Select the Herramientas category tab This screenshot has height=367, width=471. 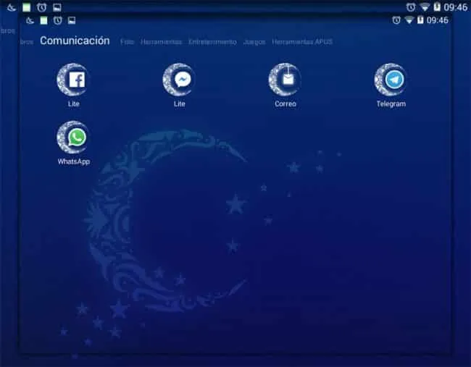click(x=161, y=42)
